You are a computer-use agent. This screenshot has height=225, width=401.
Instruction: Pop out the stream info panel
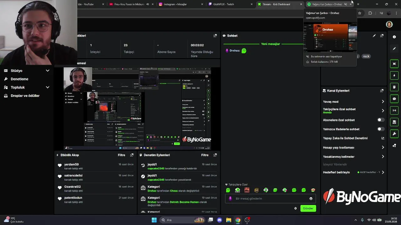point(382,36)
